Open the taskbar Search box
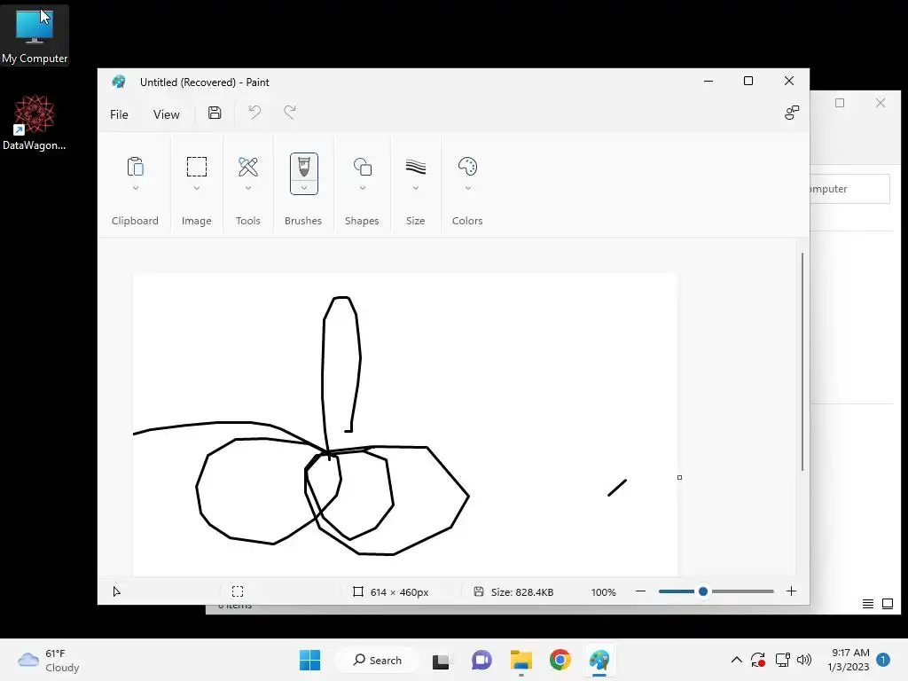This screenshot has width=908, height=681. (x=377, y=660)
